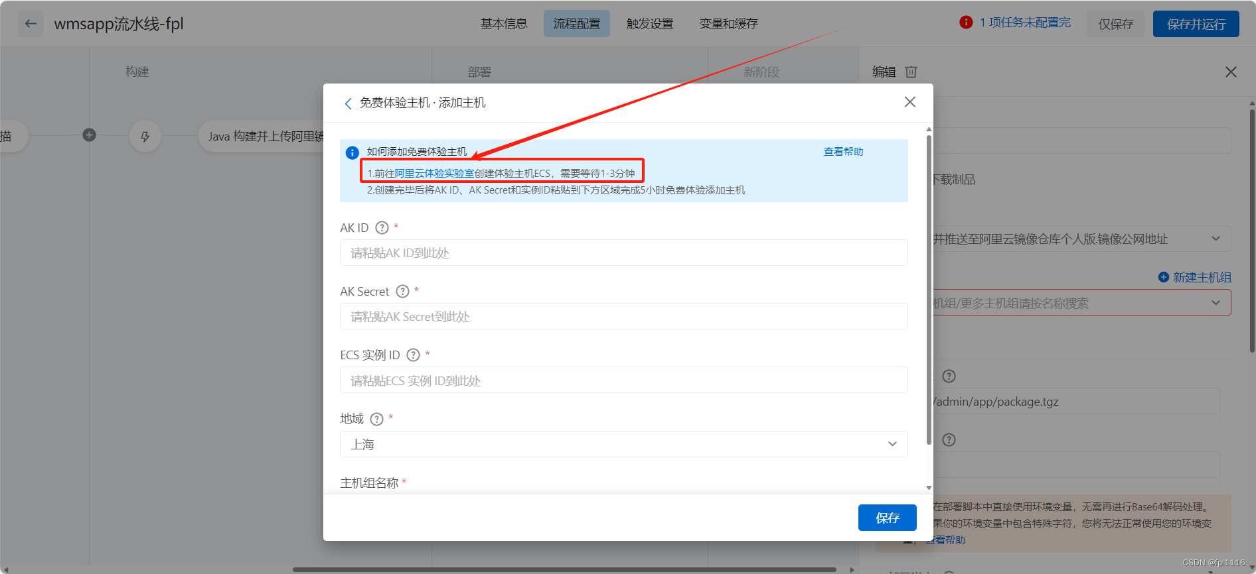Click the blue info icon in the help banner
This screenshot has width=1256, height=574.
(353, 152)
